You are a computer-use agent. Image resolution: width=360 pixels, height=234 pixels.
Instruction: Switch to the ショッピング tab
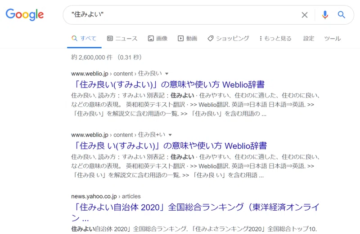(228, 38)
